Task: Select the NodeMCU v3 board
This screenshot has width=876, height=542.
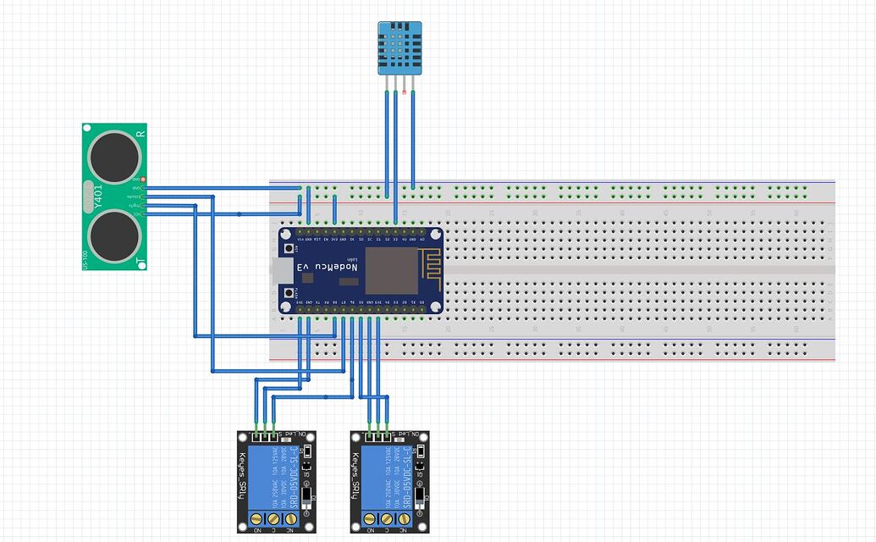Action: (360, 271)
